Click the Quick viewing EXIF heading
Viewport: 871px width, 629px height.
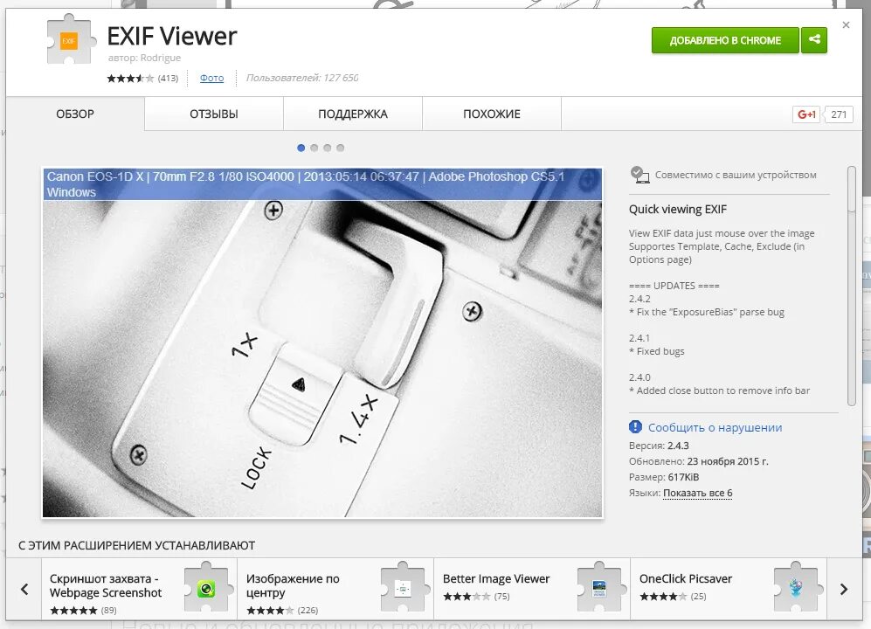[x=678, y=210]
